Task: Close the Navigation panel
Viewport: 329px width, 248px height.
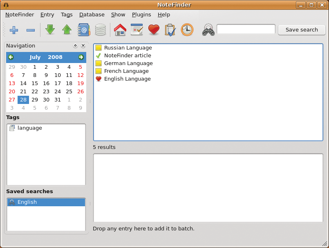Action: click(83, 45)
